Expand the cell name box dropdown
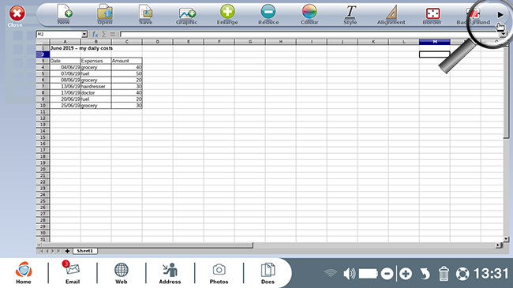 coord(84,34)
